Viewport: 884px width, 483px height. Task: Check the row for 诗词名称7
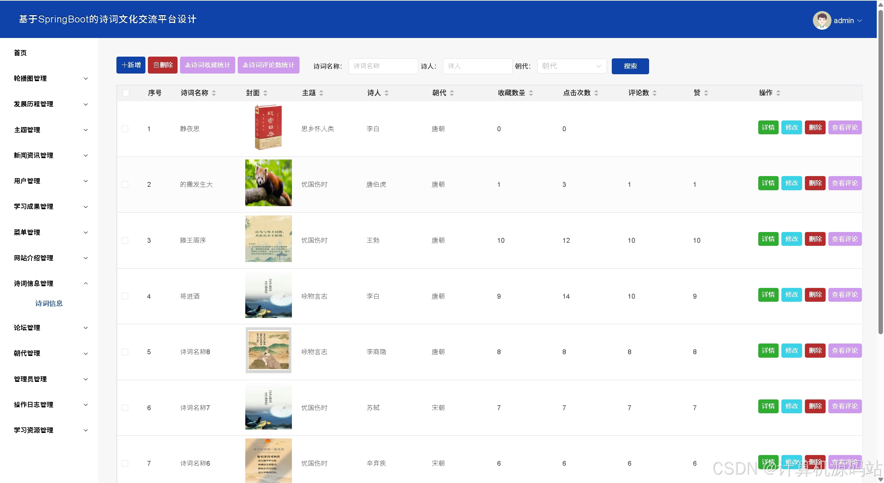[125, 408]
